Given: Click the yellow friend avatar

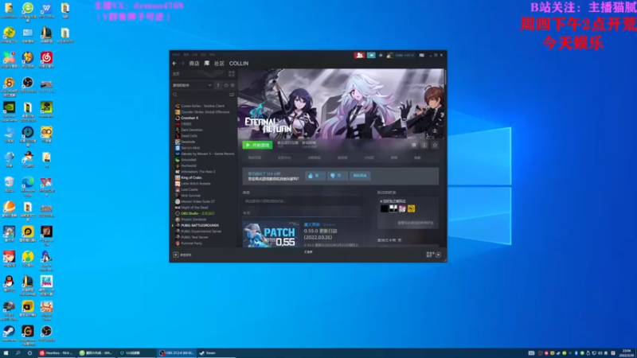Looking at the screenshot, I should (411, 208).
